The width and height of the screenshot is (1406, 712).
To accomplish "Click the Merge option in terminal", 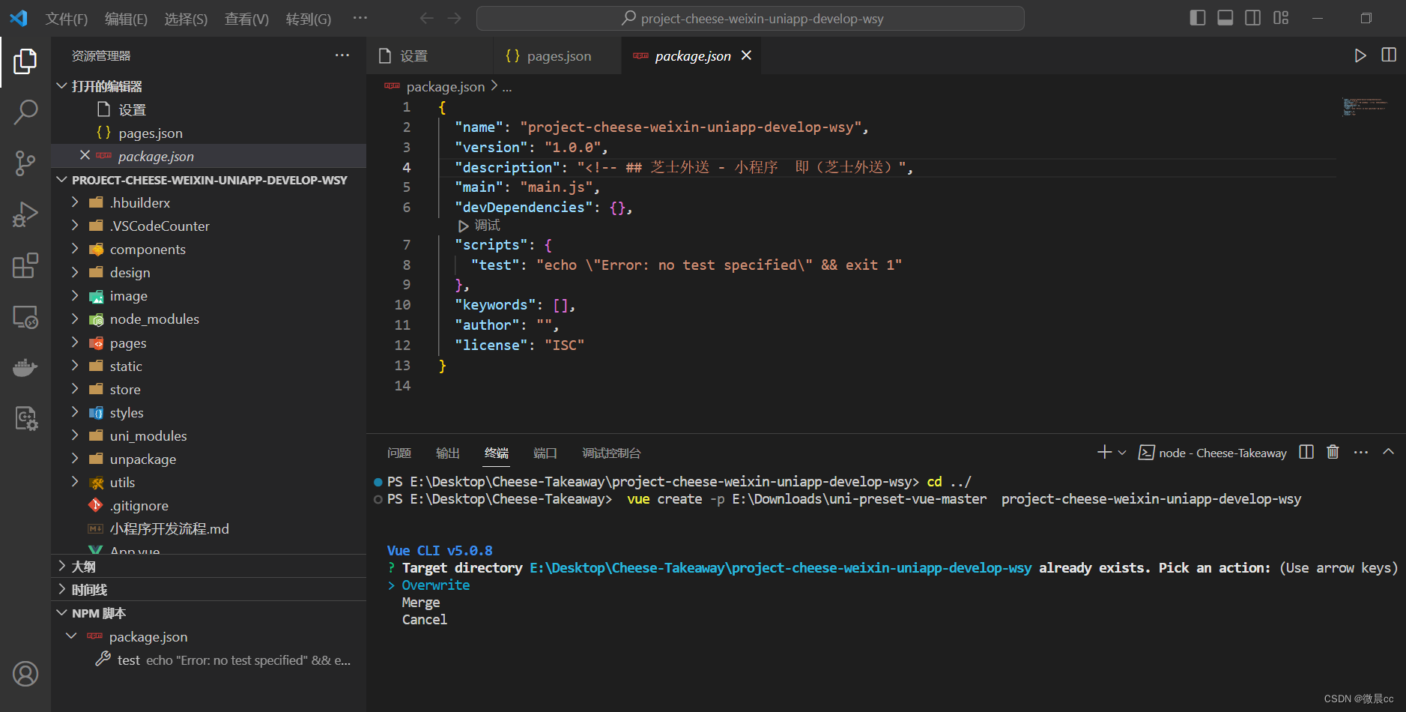I will pos(421,603).
